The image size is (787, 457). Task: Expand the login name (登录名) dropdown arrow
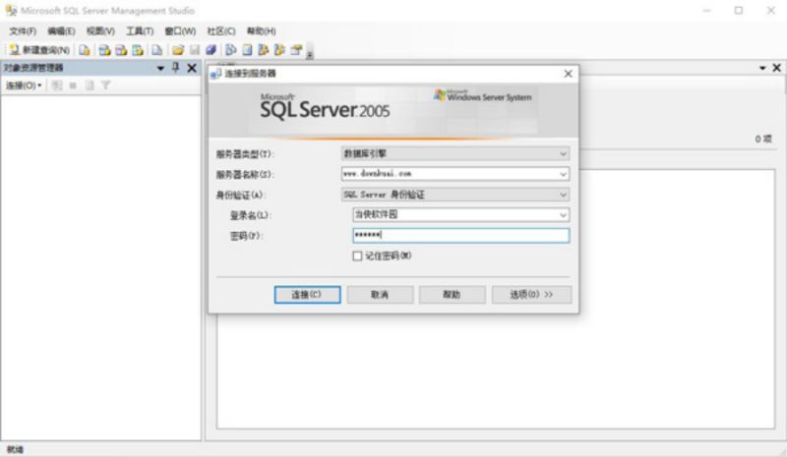563,215
